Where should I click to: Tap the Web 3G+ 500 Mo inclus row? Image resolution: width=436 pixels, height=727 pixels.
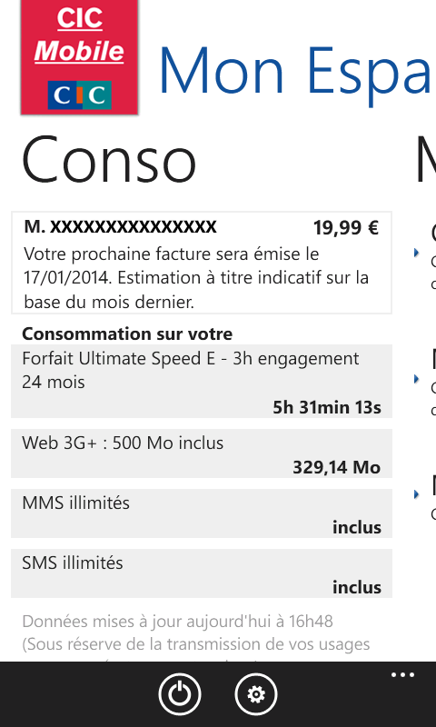[202, 453]
